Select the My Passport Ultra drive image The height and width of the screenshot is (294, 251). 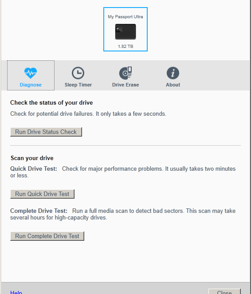(125, 31)
